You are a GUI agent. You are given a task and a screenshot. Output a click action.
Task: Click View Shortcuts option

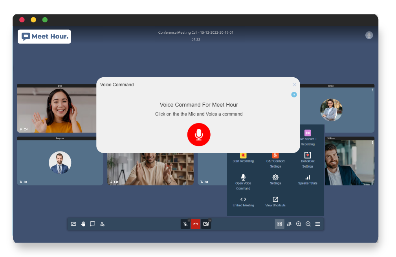pos(275,202)
